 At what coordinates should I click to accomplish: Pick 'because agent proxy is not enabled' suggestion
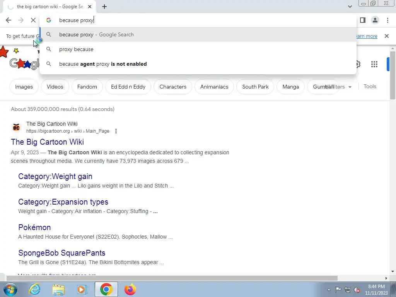(x=198, y=64)
